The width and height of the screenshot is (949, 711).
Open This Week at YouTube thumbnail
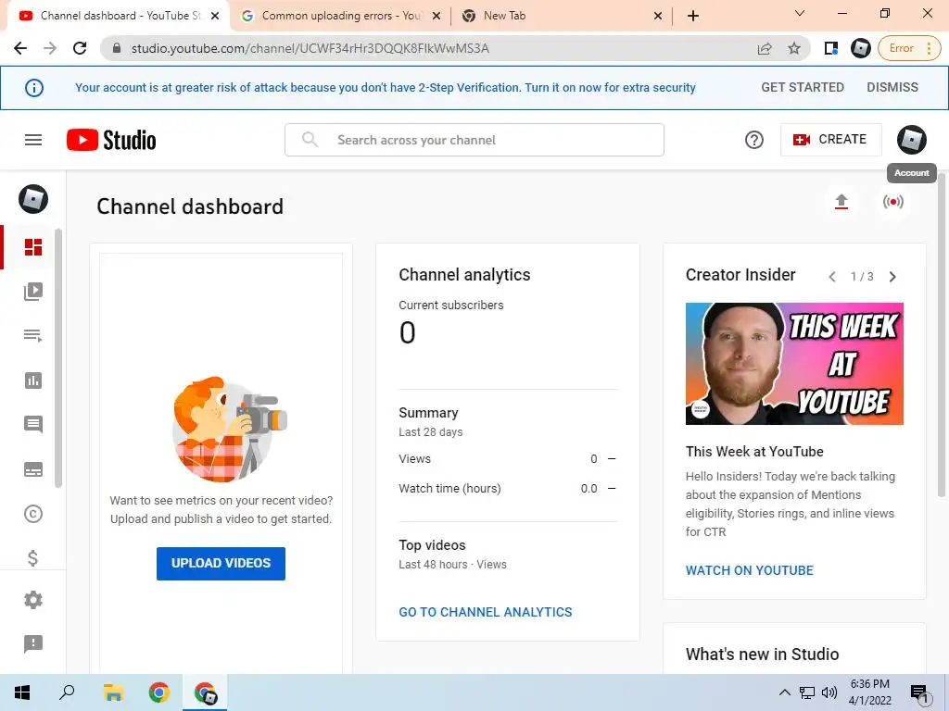pyautogui.click(x=794, y=364)
